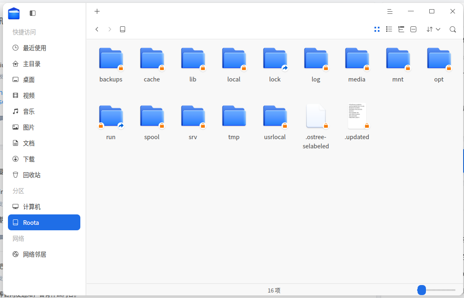This screenshot has height=298, width=464.
Task: Switch to tree view
Action: (401, 29)
